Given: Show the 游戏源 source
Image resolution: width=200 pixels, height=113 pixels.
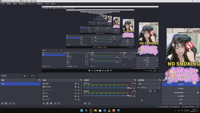Looking at the screenshot, I should pos(76,99).
